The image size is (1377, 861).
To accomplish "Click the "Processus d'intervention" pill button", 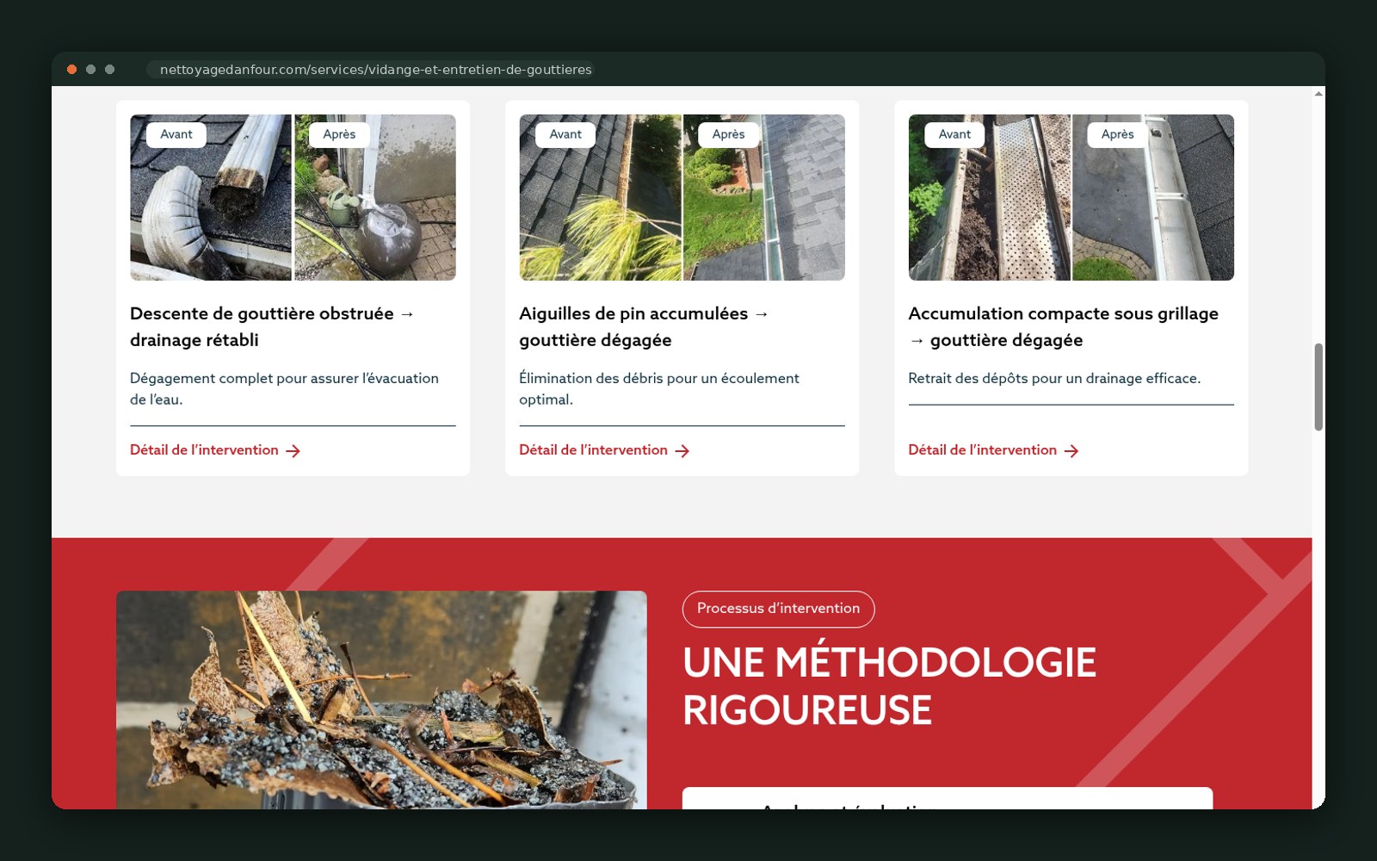I will tap(778, 609).
